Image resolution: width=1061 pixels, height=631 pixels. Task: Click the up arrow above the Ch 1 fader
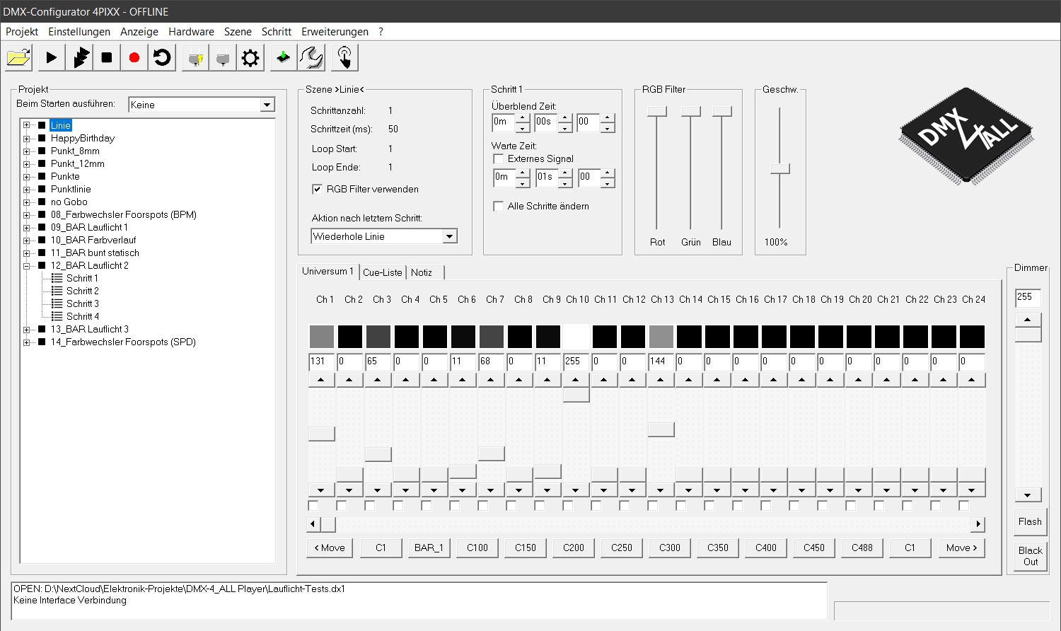pos(321,380)
